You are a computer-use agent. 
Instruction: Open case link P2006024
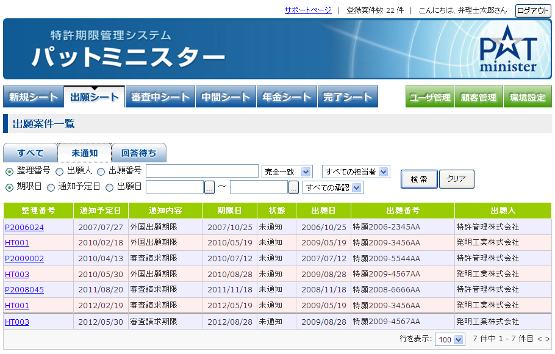[24, 228]
